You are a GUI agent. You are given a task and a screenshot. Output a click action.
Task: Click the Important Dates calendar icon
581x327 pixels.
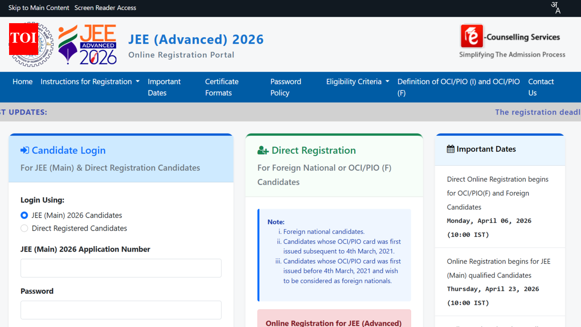pos(450,149)
